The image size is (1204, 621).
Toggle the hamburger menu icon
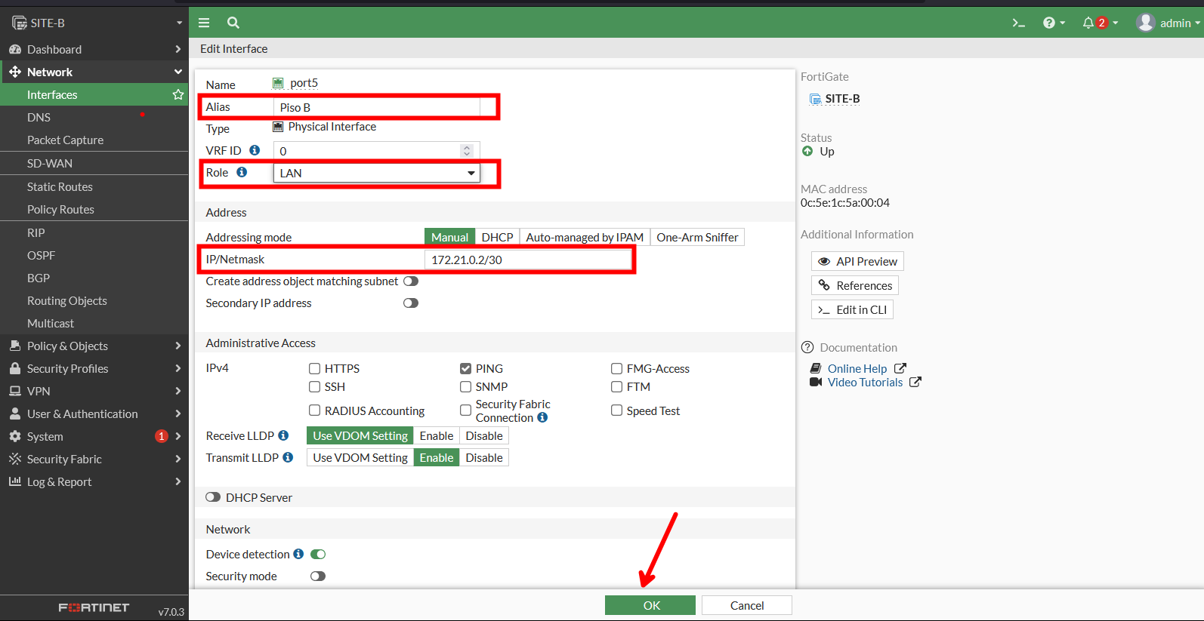click(x=204, y=23)
